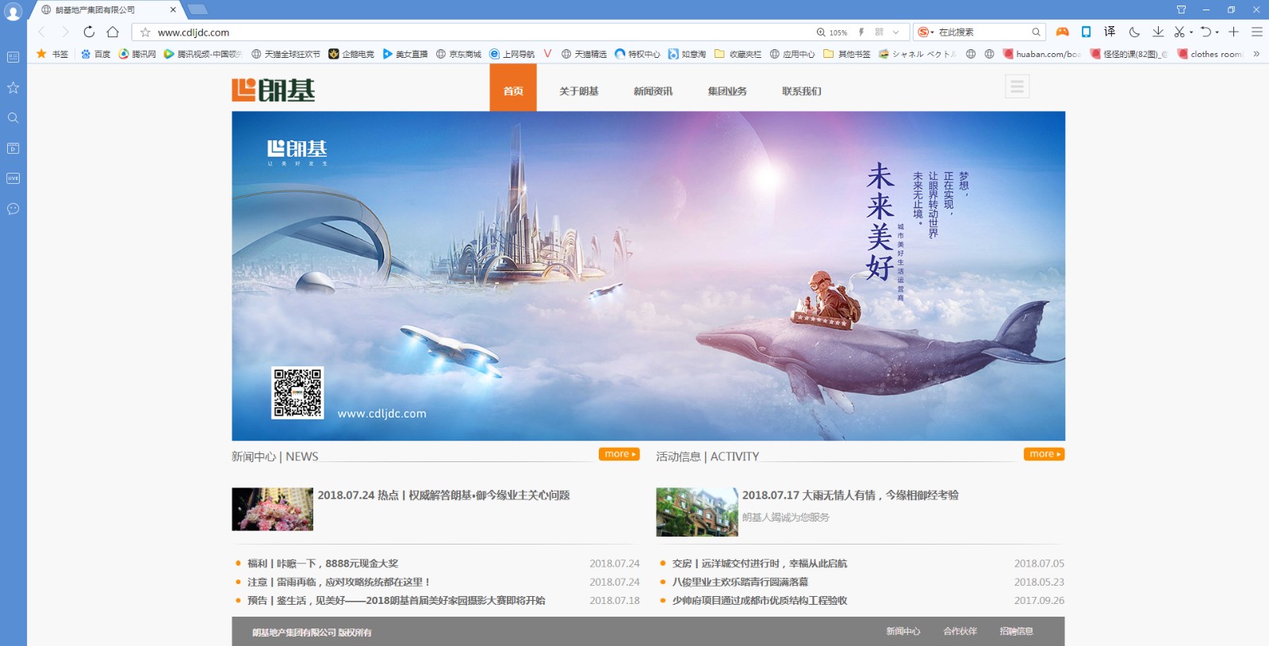This screenshot has width=1269, height=646.
Task: Toggle speed mode lightning icon in address bar
Action: (861, 32)
